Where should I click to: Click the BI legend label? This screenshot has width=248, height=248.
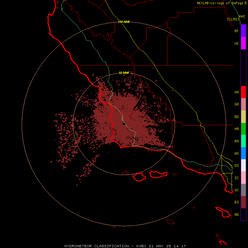(x=236, y=202)
